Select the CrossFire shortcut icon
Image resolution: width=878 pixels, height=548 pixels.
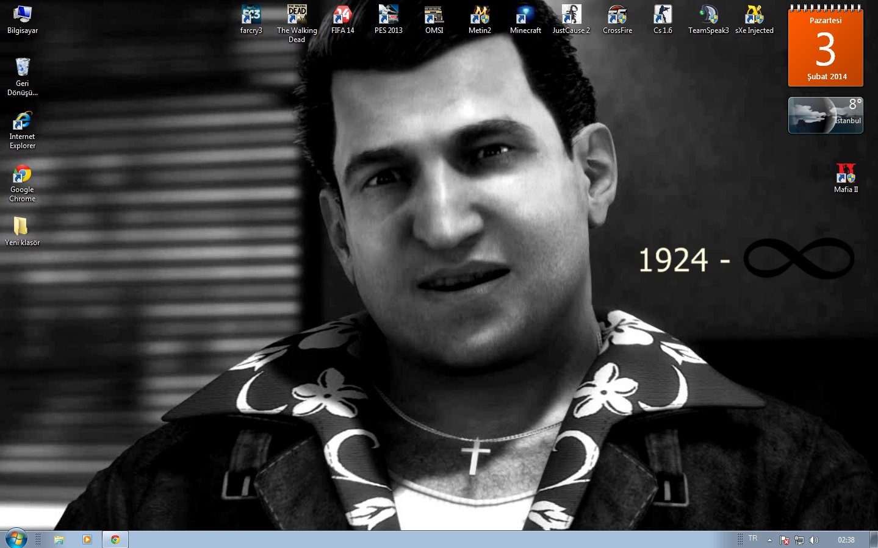coord(617,20)
